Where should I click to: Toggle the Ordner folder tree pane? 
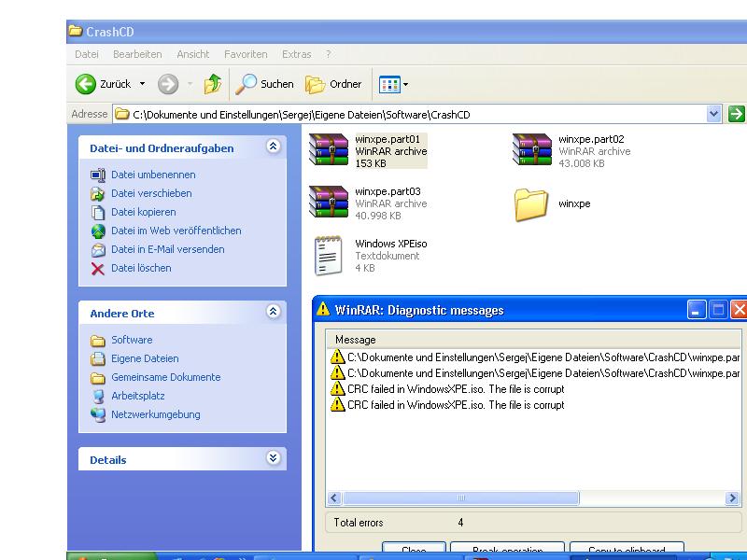pos(333,84)
